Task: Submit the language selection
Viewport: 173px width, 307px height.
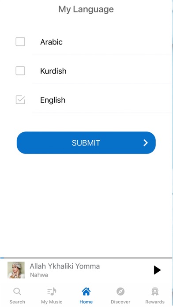Action: pyautogui.click(x=86, y=143)
